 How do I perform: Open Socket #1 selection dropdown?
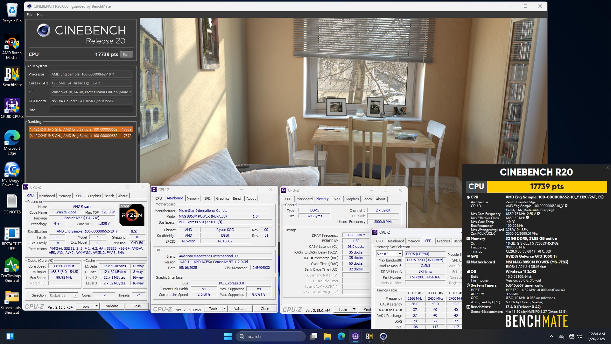point(63,296)
